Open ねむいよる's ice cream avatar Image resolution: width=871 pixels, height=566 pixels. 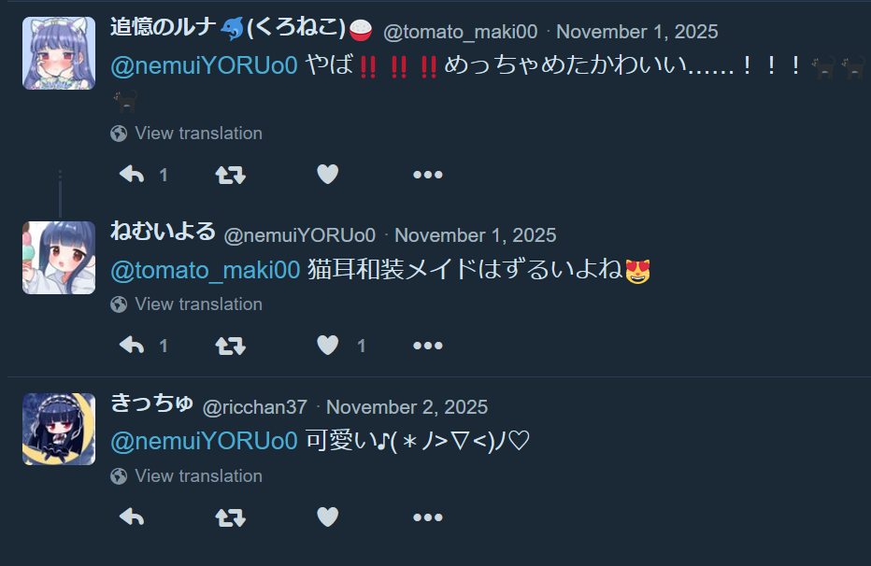[59, 258]
